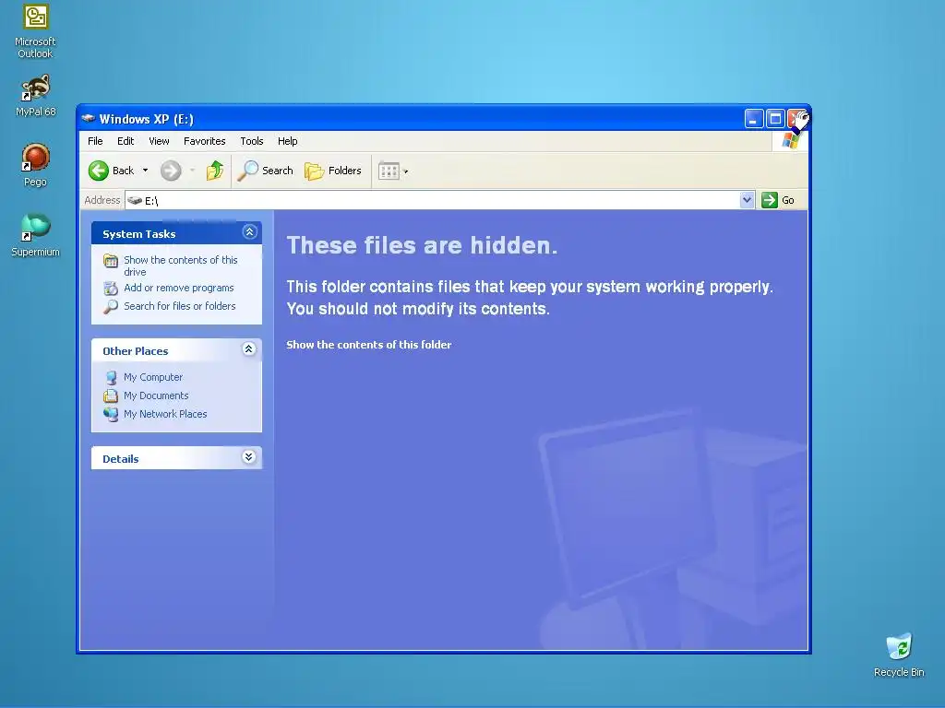This screenshot has width=945, height=708.
Task: Select the MyPal 68 desktop shortcut
Action: pyautogui.click(x=36, y=96)
